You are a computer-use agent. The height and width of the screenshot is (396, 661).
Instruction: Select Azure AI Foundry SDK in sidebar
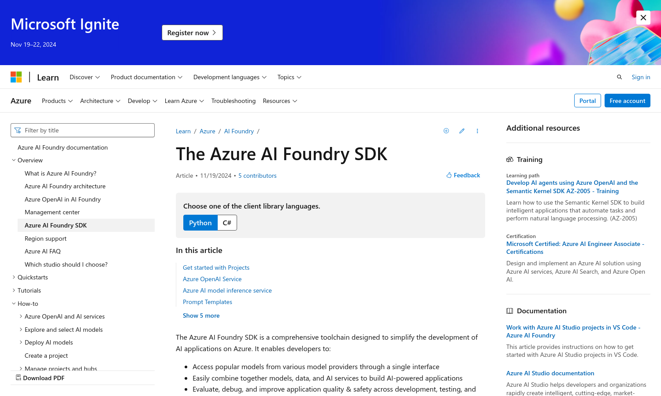tap(86, 225)
